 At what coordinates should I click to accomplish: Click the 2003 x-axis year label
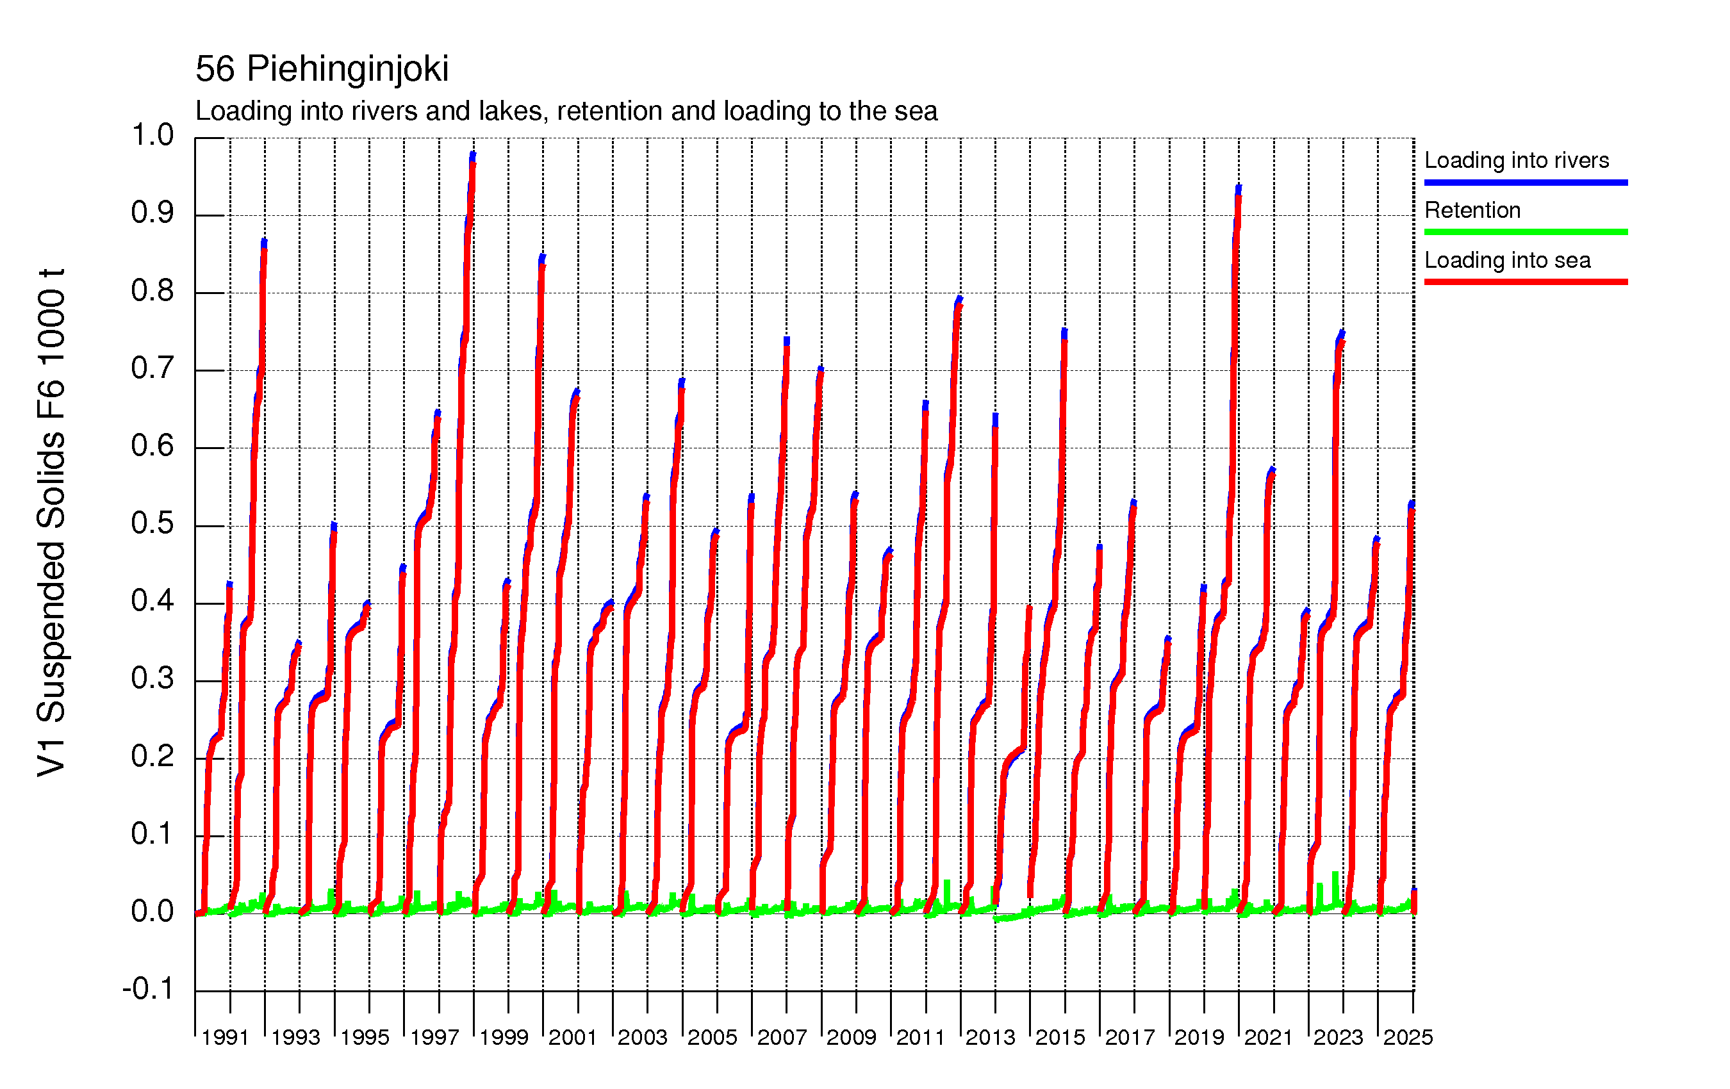[x=642, y=1037]
